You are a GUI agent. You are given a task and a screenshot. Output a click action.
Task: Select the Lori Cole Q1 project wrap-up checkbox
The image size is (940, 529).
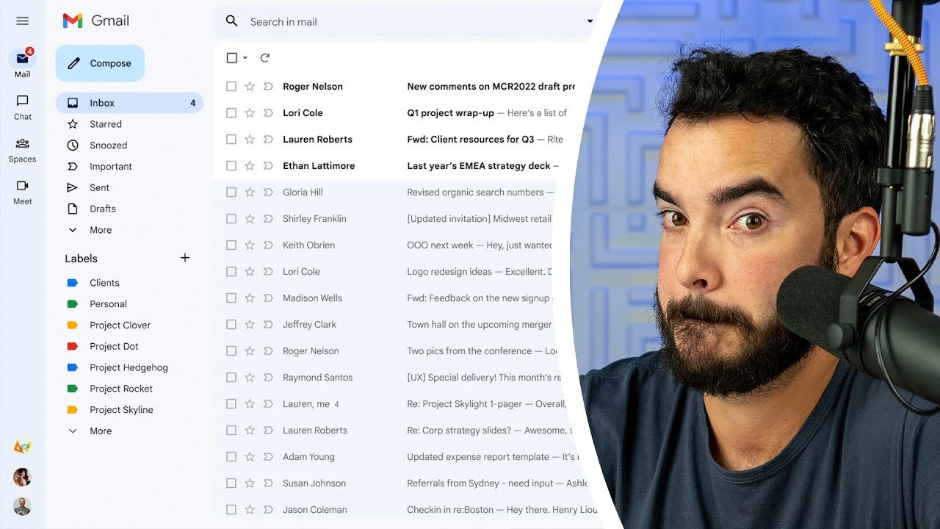(x=231, y=113)
